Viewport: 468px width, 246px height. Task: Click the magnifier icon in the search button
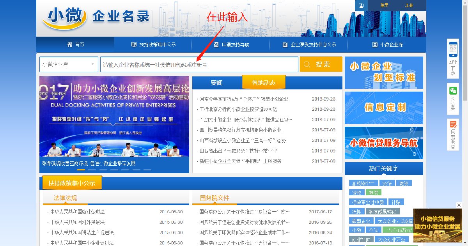coord(307,64)
